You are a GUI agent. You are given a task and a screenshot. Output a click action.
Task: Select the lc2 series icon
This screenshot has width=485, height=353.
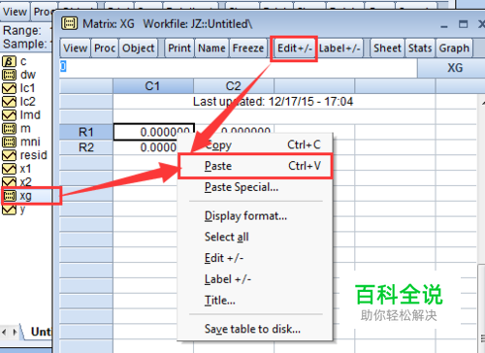pos(9,102)
